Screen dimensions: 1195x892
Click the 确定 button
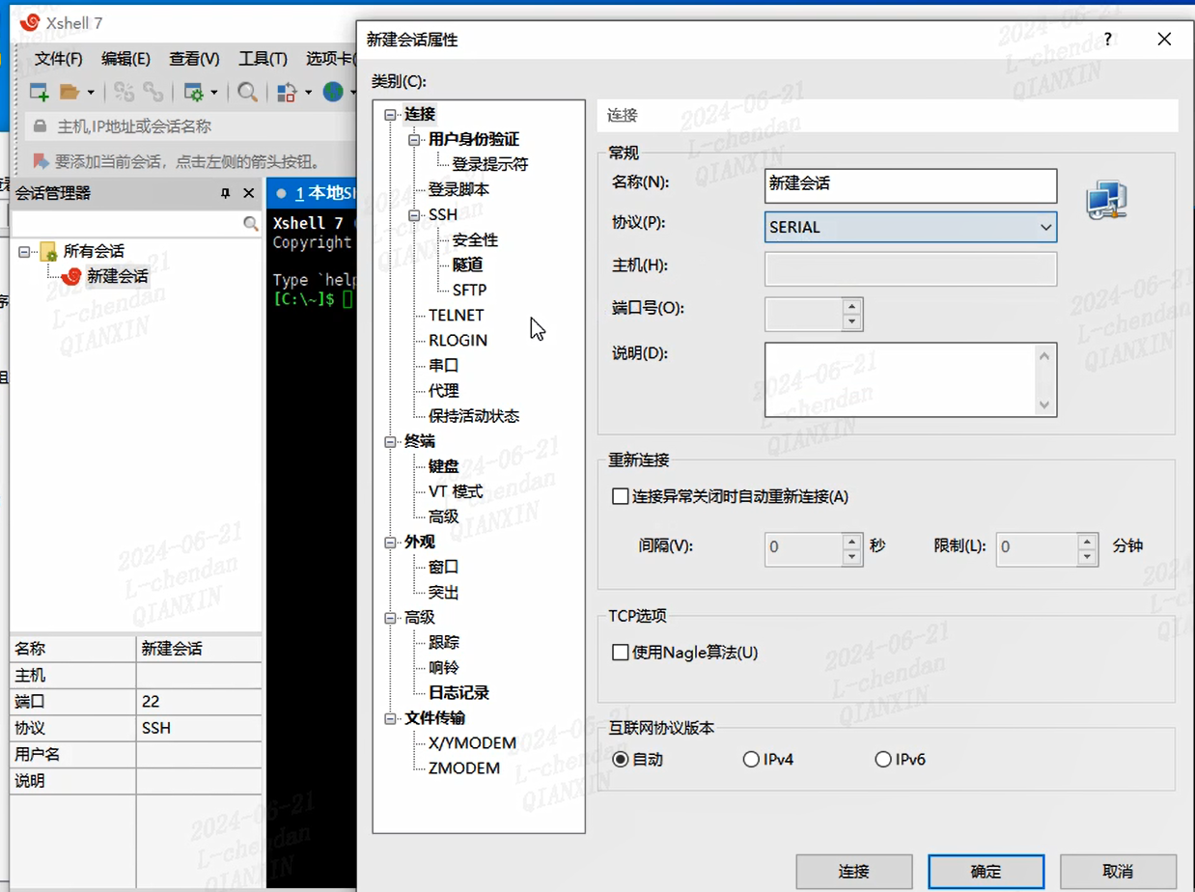(987, 872)
